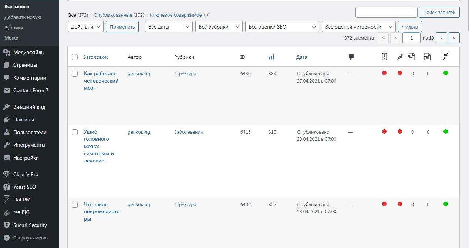Screen dimensions: 469x248
Task: Jump to last page with » button
Action: coord(454,38)
